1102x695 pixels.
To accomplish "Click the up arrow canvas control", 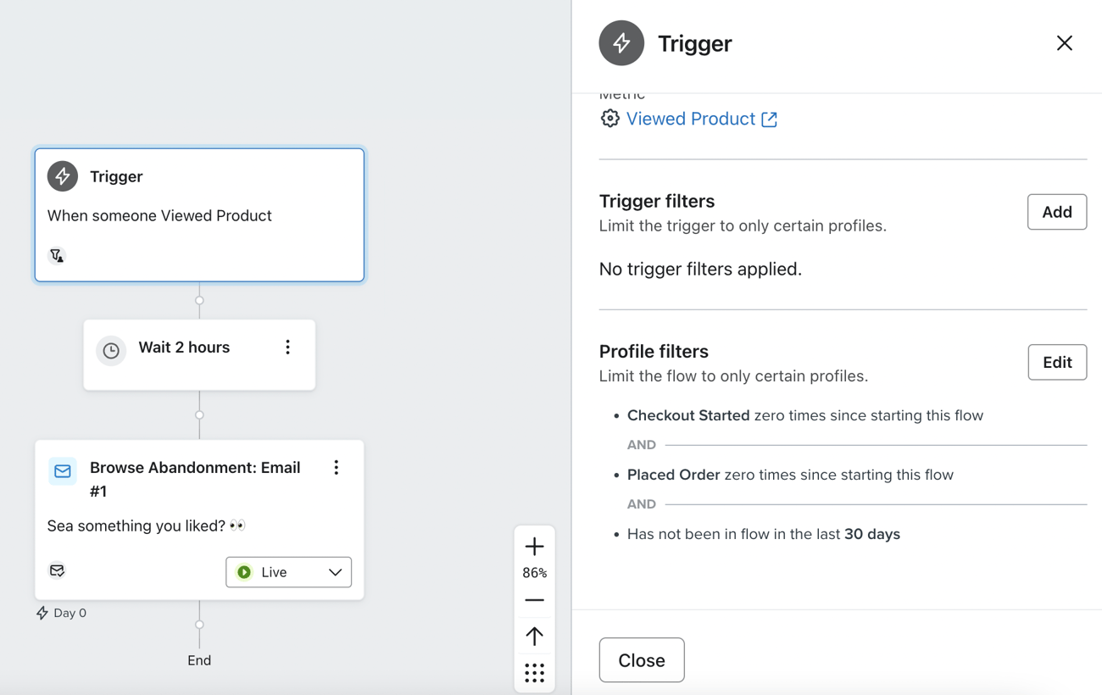I will tap(535, 636).
